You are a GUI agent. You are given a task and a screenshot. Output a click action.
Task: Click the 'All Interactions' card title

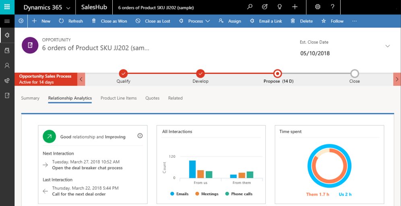(177, 132)
